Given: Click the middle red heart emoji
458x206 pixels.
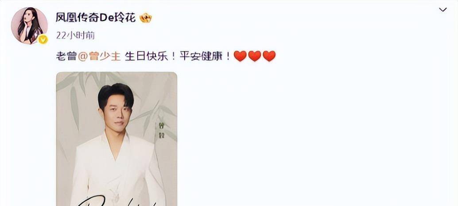Looking at the screenshot, I should pyautogui.click(x=254, y=56).
